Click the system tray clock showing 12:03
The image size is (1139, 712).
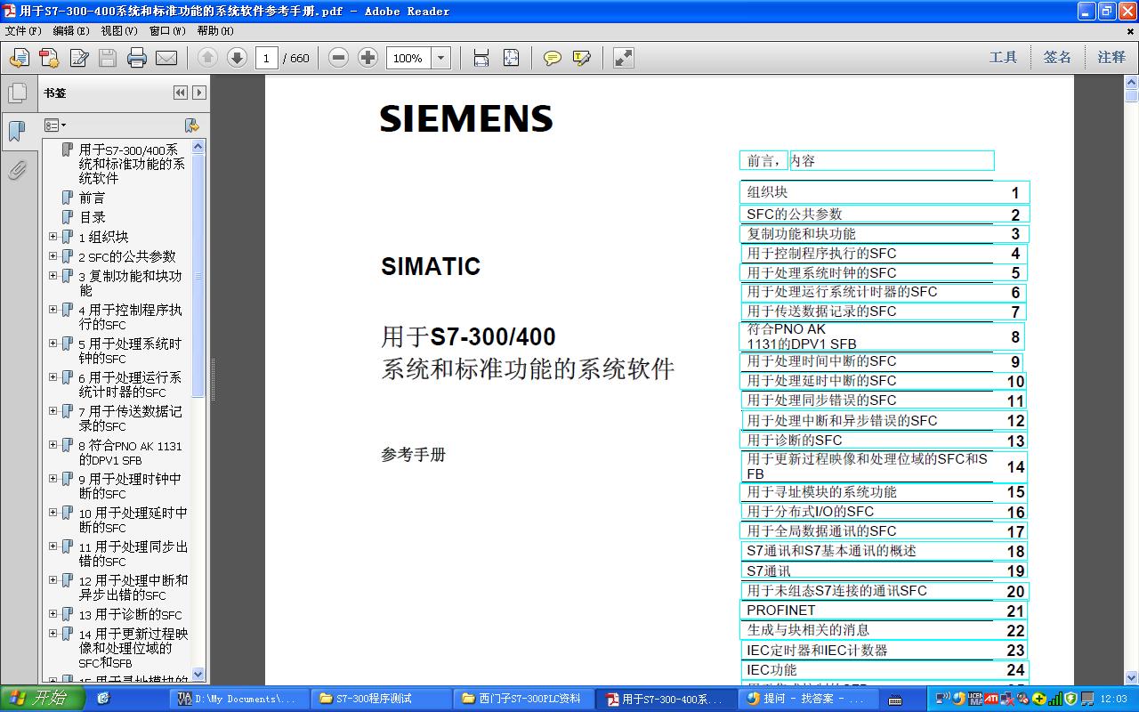tap(1114, 700)
